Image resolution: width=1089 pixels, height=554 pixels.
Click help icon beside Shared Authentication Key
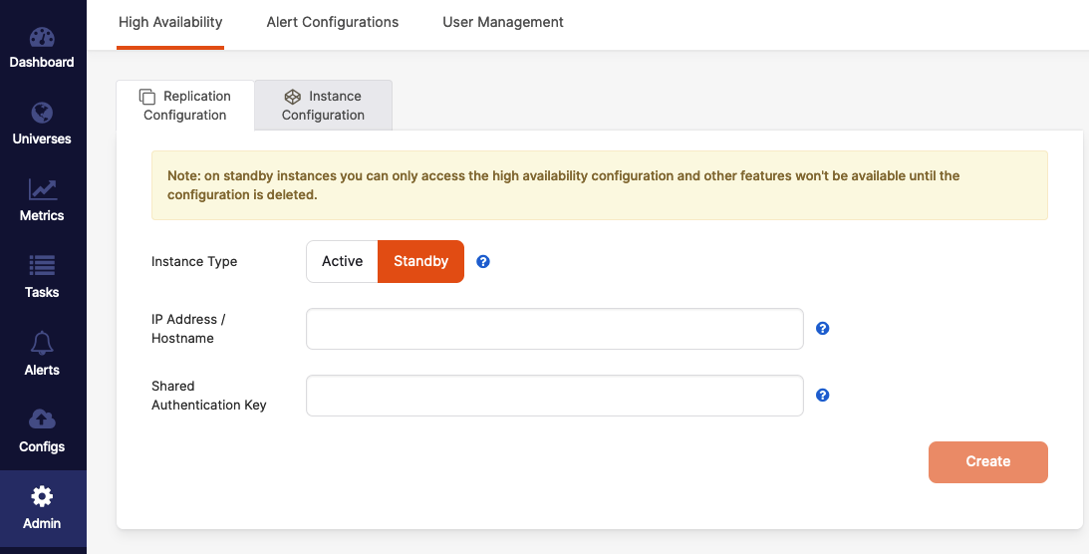[823, 396]
